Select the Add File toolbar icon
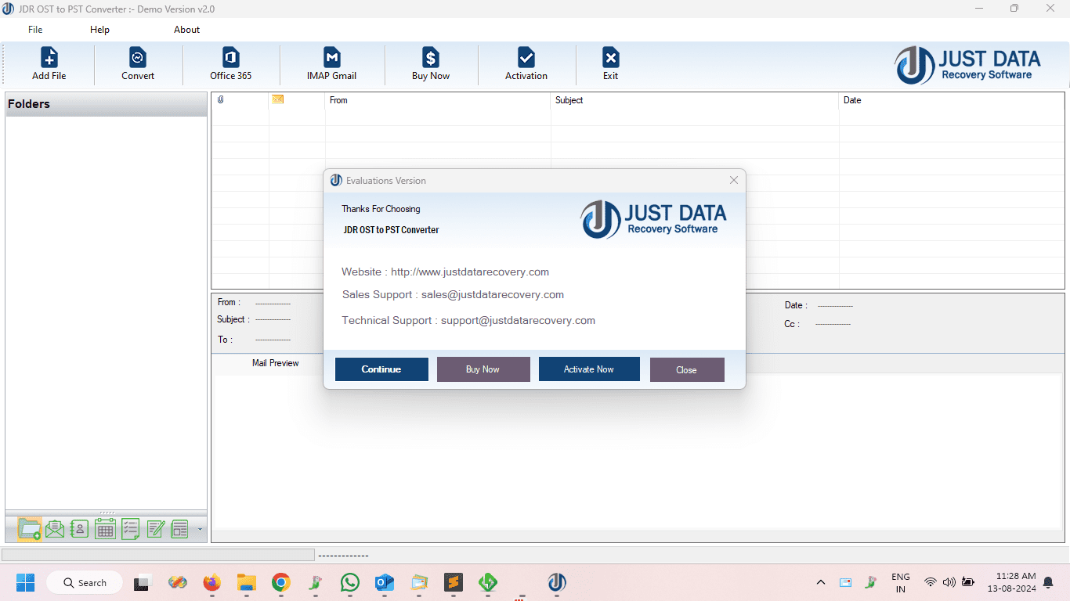The height and width of the screenshot is (601, 1070). click(x=49, y=63)
